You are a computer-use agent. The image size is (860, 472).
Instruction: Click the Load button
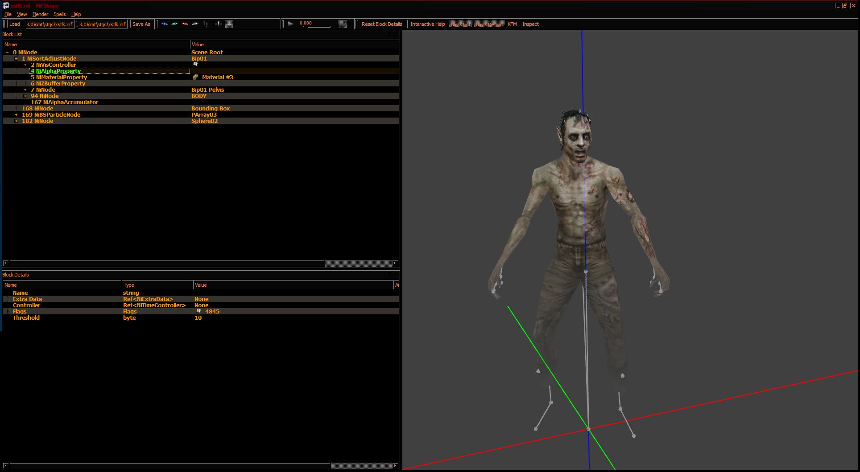point(15,24)
